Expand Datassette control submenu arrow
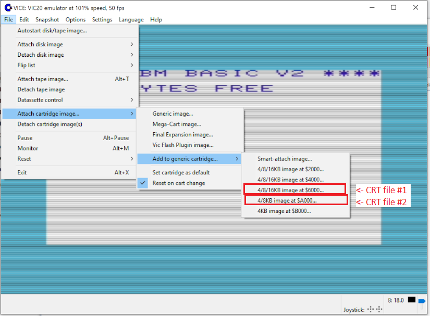Viewport: 430px width, 316px height. click(x=132, y=99)
